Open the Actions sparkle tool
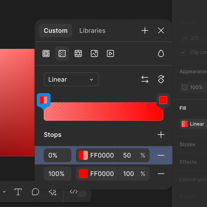207x207 pixels. pos(53,192)
